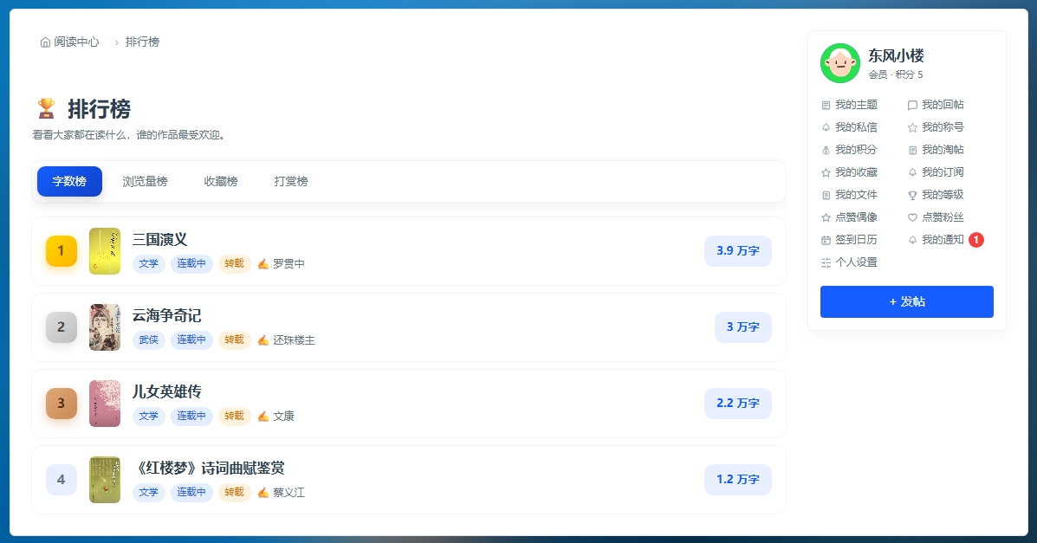1037x543 pixels.
Task: Switch to the 收藏榜 tab
Action: (220, 181)
